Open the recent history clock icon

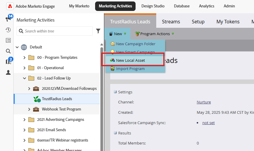(8, 30)
